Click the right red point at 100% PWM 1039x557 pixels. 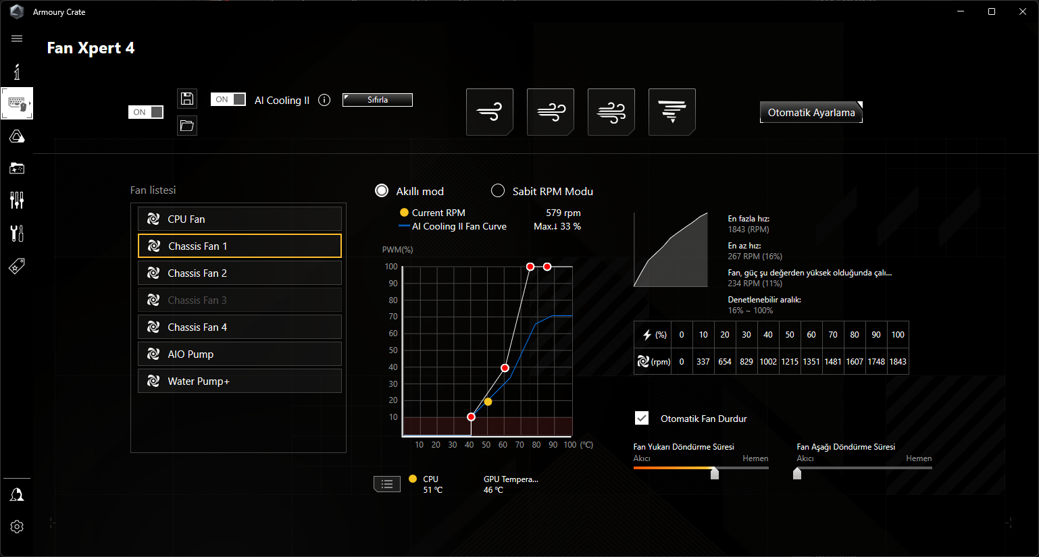coord(547,267)
